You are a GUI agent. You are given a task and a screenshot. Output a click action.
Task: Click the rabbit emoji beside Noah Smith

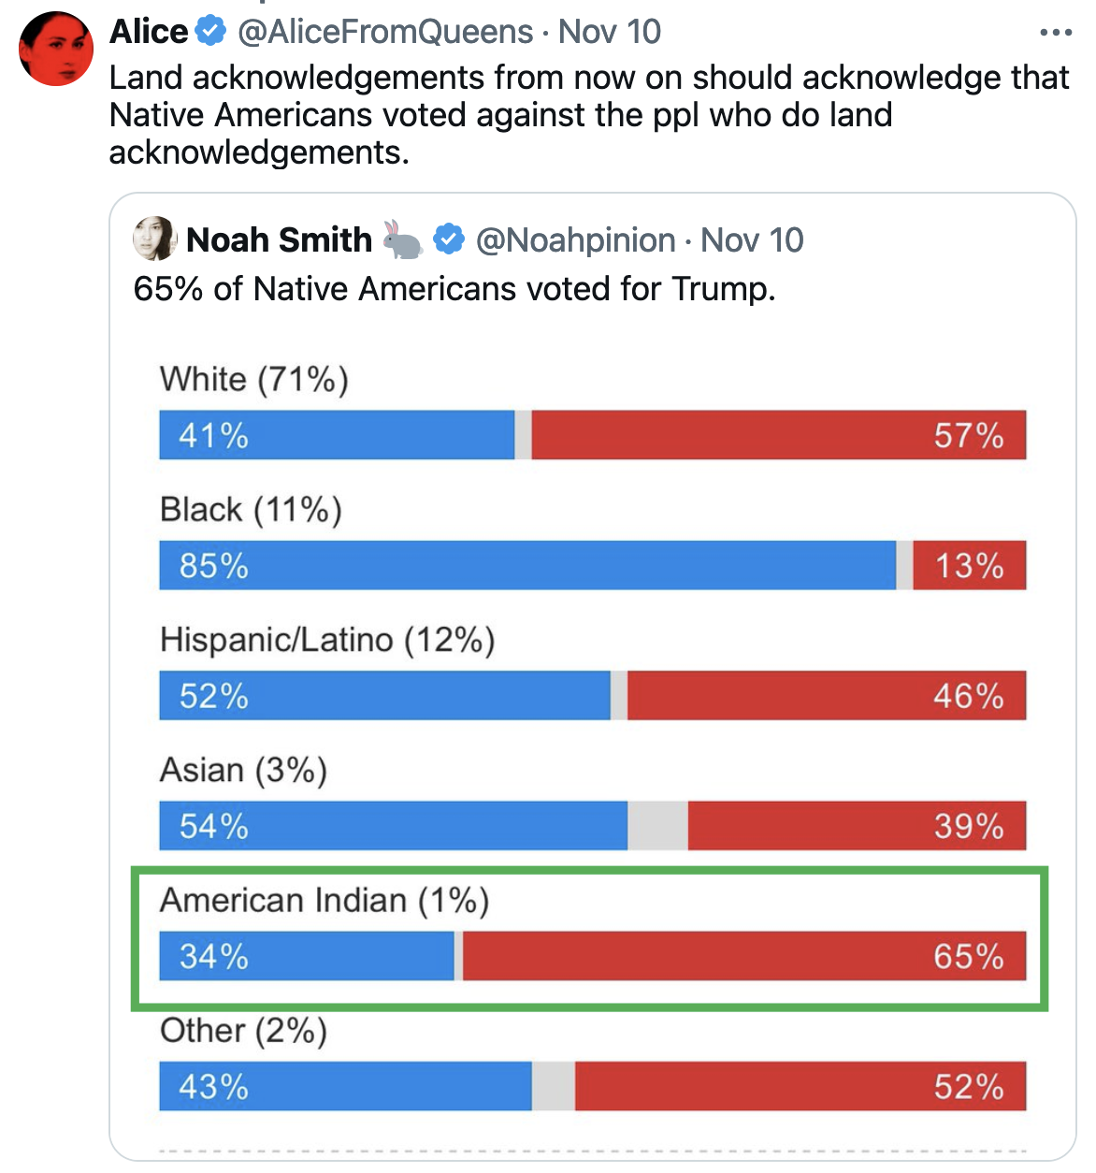click(403, 240)
